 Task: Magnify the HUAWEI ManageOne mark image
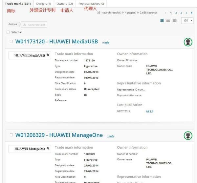[x=48, y=148]
